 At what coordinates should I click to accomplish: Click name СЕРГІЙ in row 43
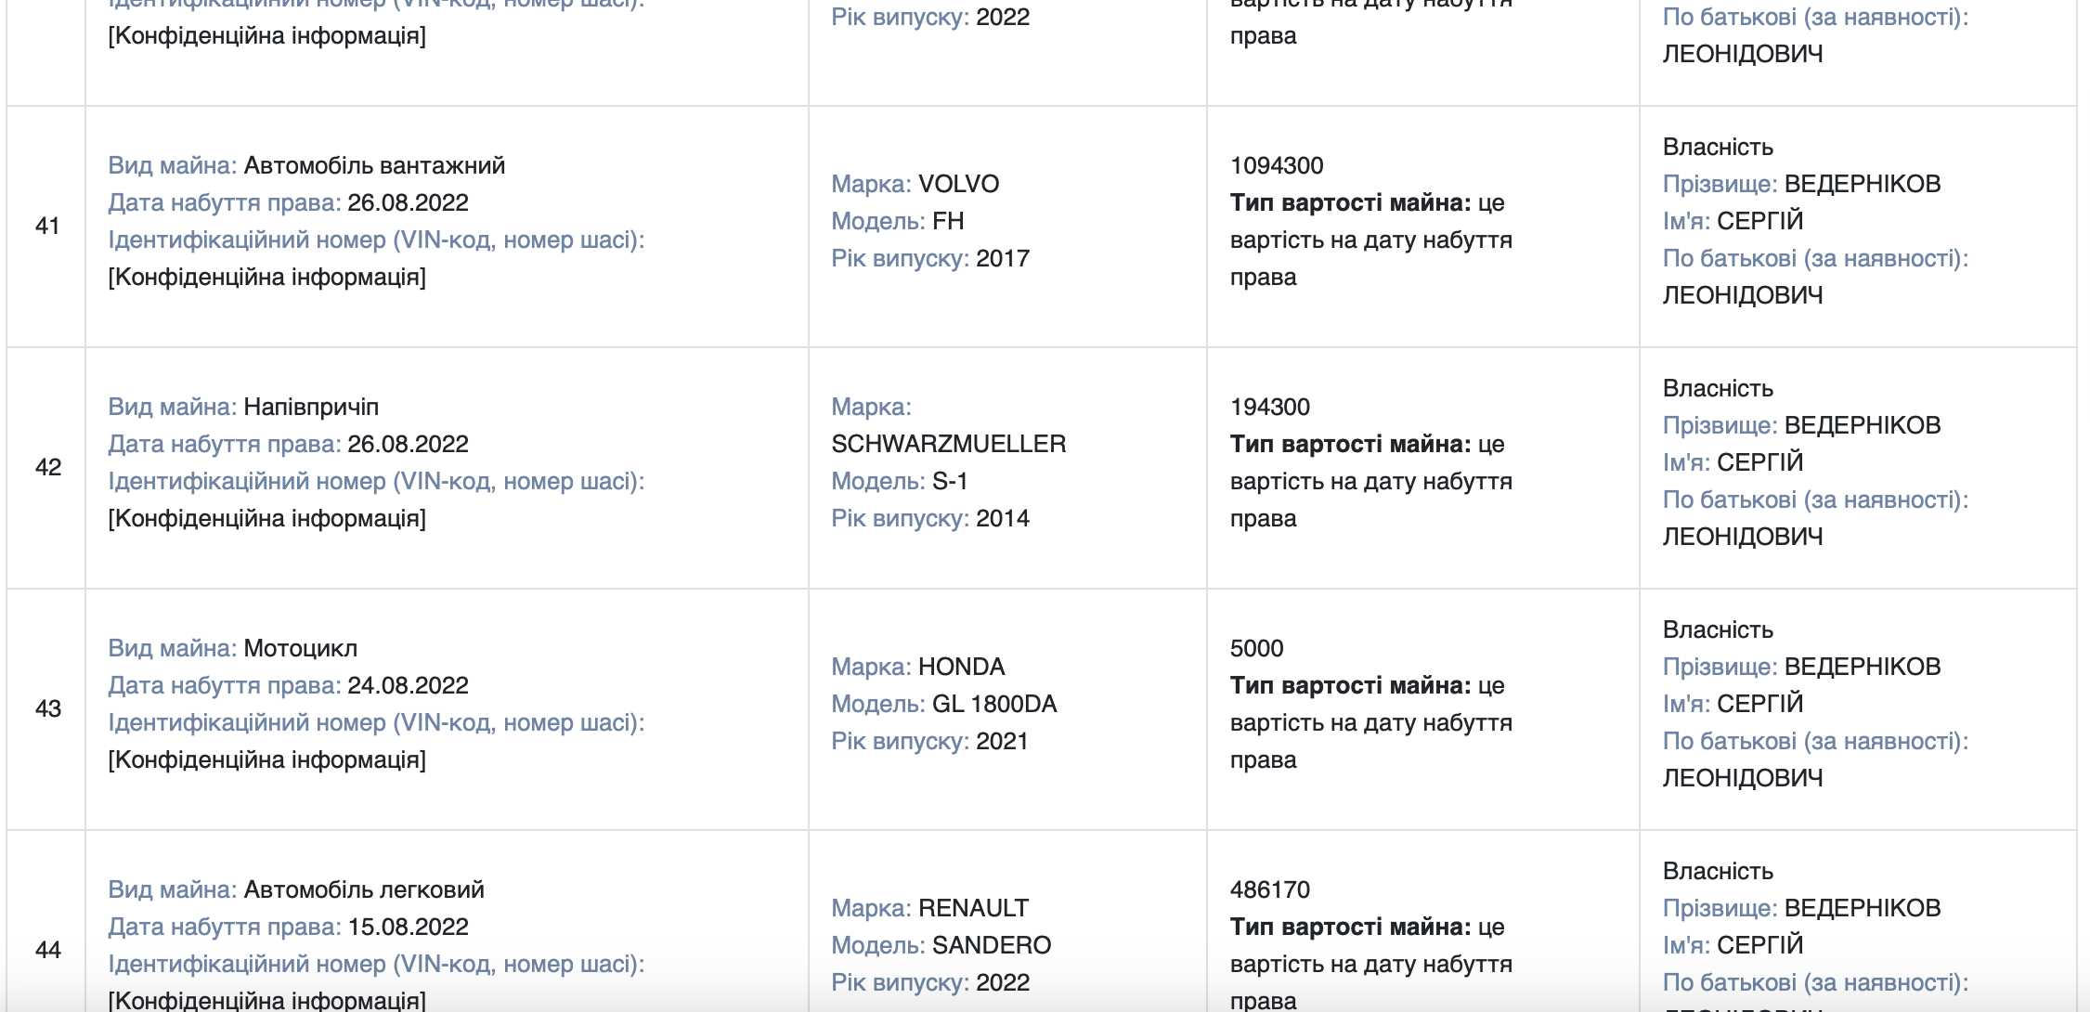1759,704
